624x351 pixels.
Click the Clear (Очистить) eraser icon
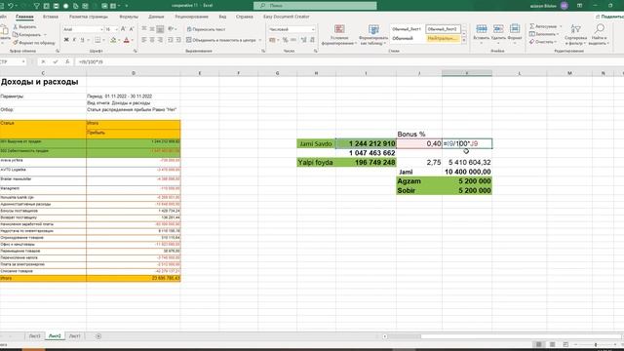(532, 42)
